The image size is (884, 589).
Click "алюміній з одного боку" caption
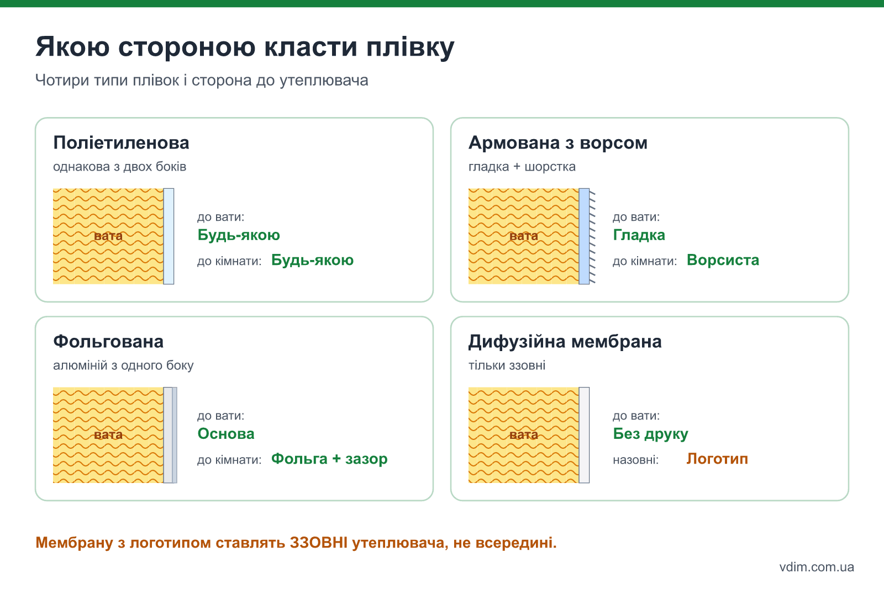[123, 365]
